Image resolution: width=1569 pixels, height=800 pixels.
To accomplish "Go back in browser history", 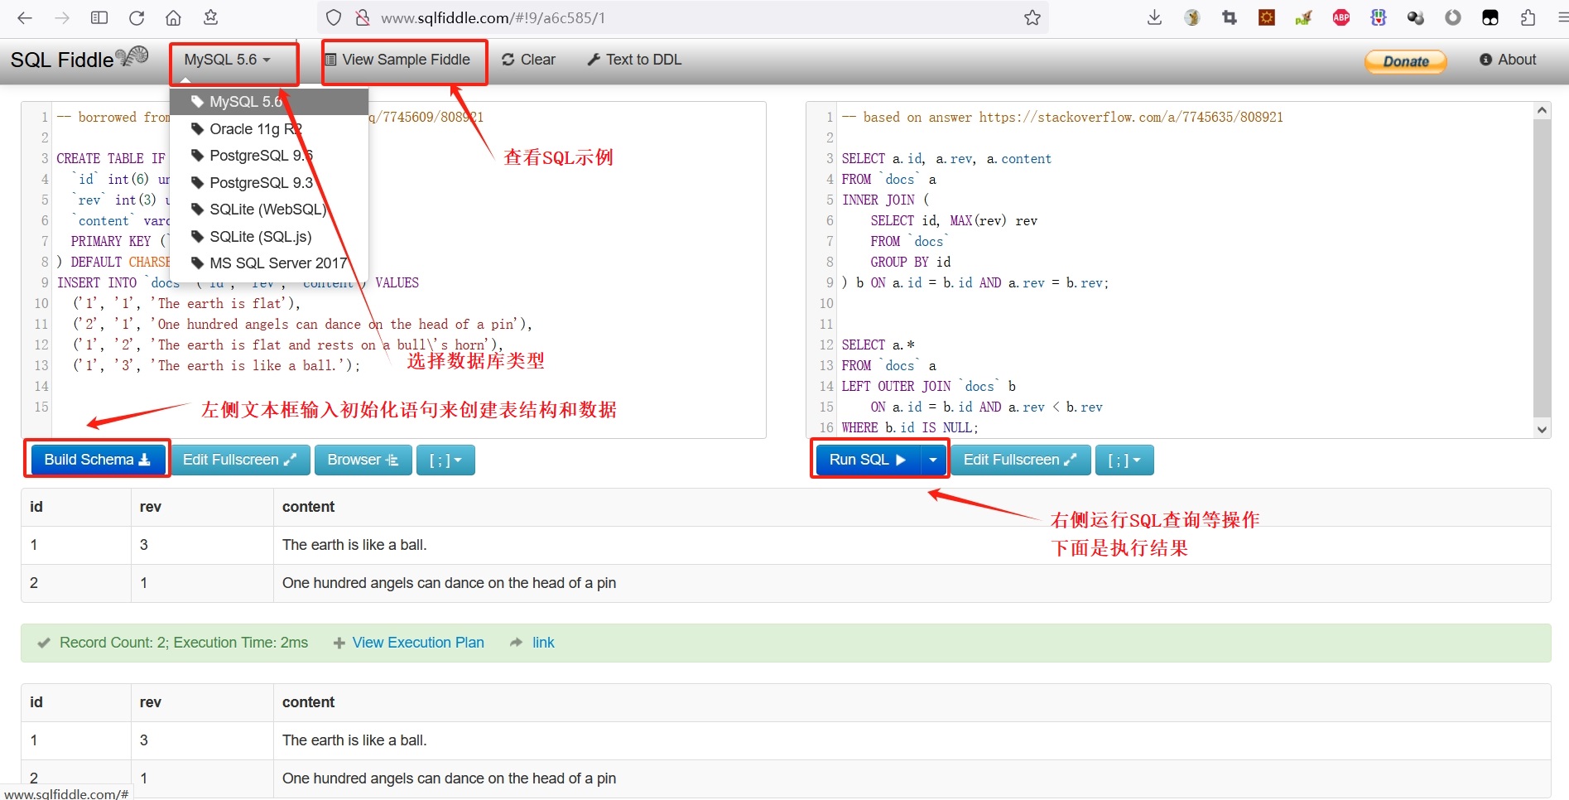I will click(x=25, y=17).
